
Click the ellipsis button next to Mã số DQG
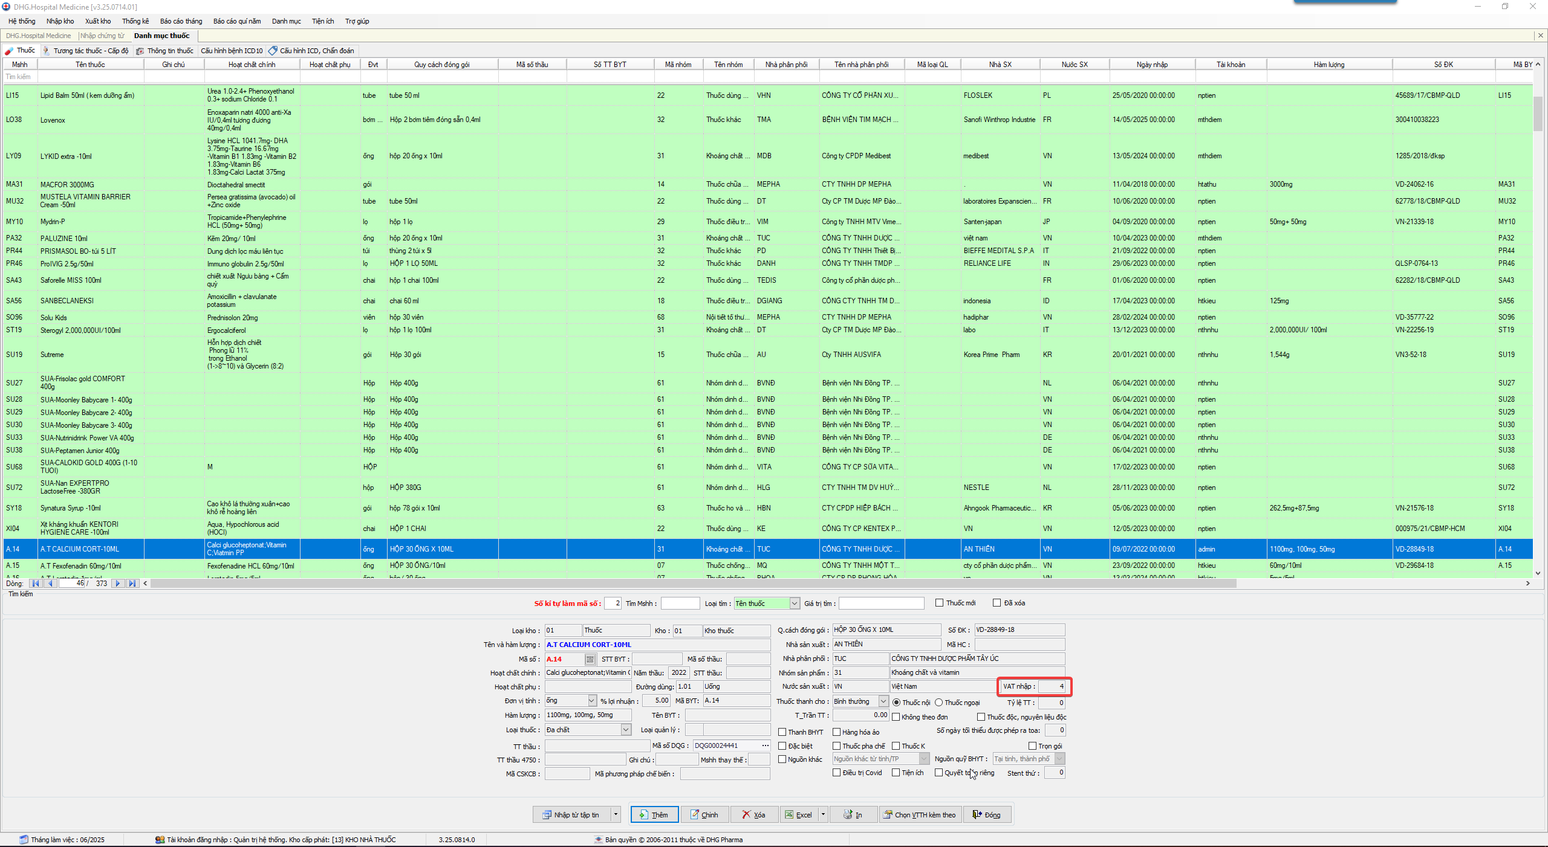[766, 746]
